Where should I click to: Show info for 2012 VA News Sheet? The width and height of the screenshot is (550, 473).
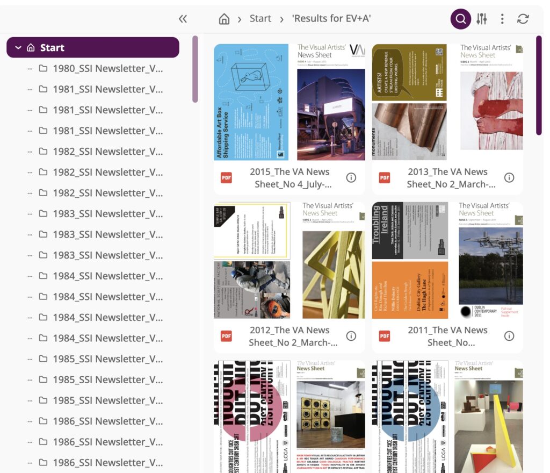(351, 336)
